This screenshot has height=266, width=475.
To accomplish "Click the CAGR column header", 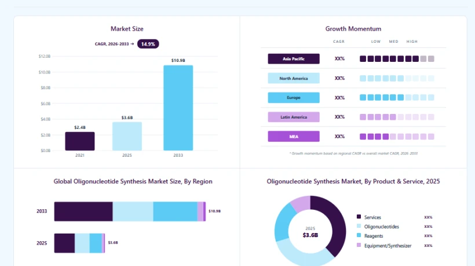I will (x=339, y=42).
